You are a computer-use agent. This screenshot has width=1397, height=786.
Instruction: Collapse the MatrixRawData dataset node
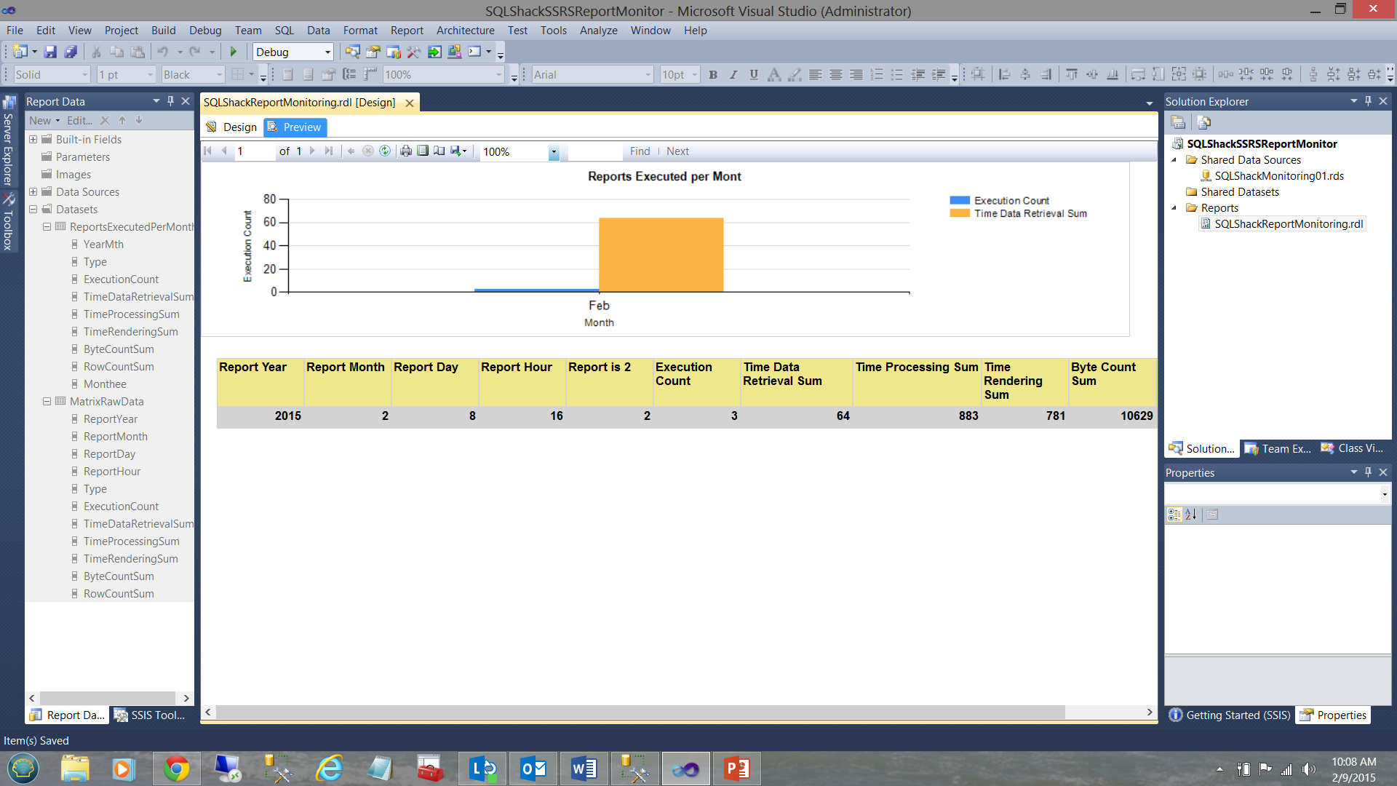tap(47, 402)
